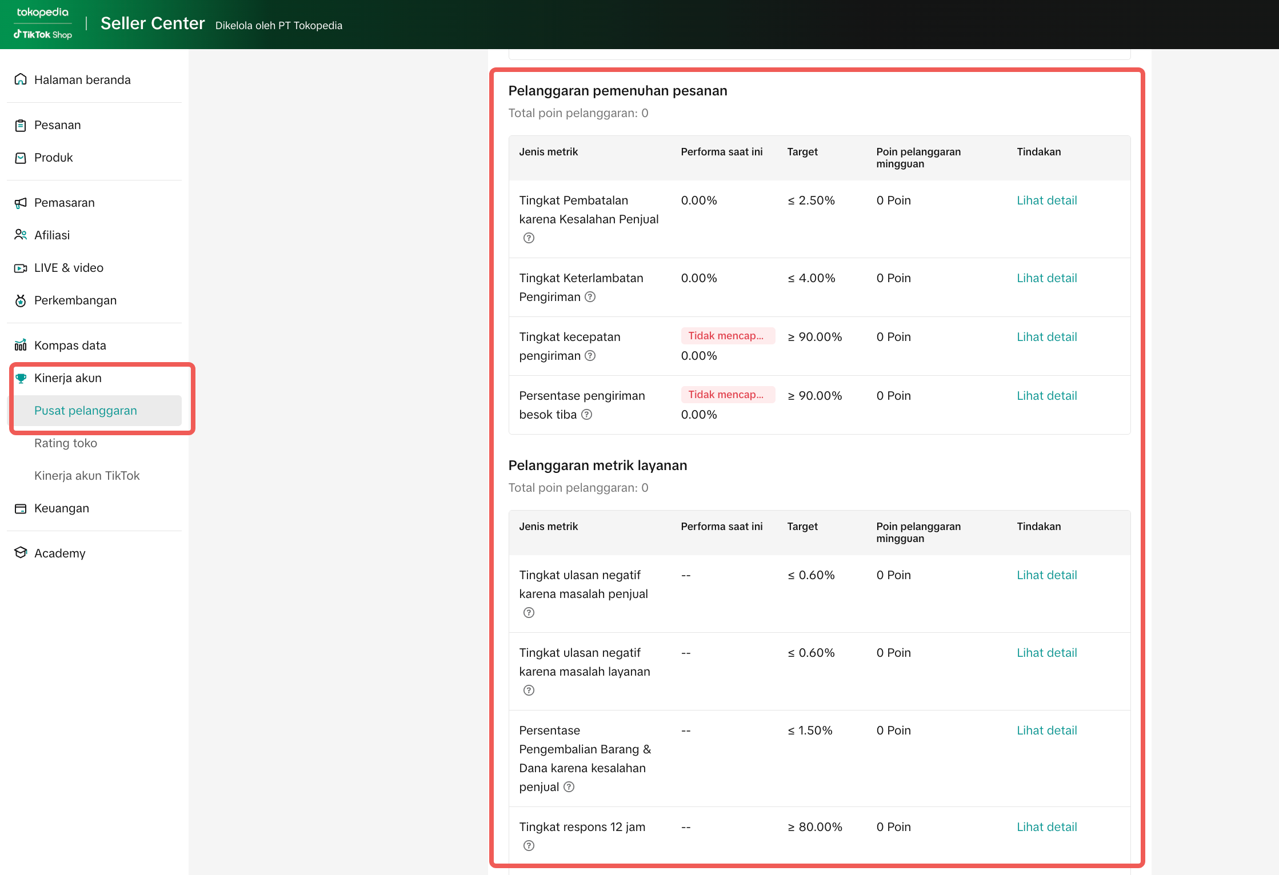Open Rating toko submenu item
The height and width of the screenshot is (875, 1279).
(66, 443)
